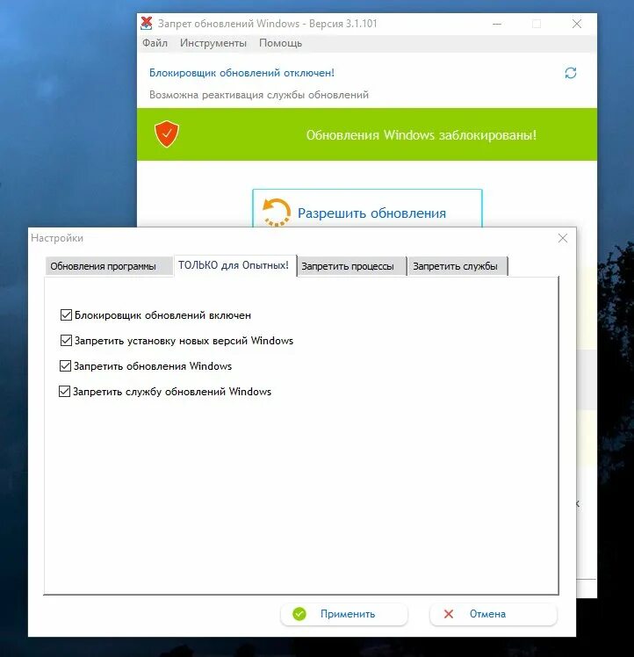Screen dimensions: 634x657
Task: Toggle Блокировщик обновлений включен checkbox
Action: pos(66,314)
